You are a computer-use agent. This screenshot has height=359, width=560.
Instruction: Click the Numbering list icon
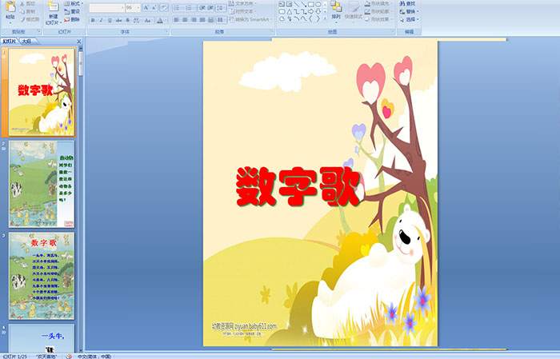pyautogui.click(x=190, y=8)
